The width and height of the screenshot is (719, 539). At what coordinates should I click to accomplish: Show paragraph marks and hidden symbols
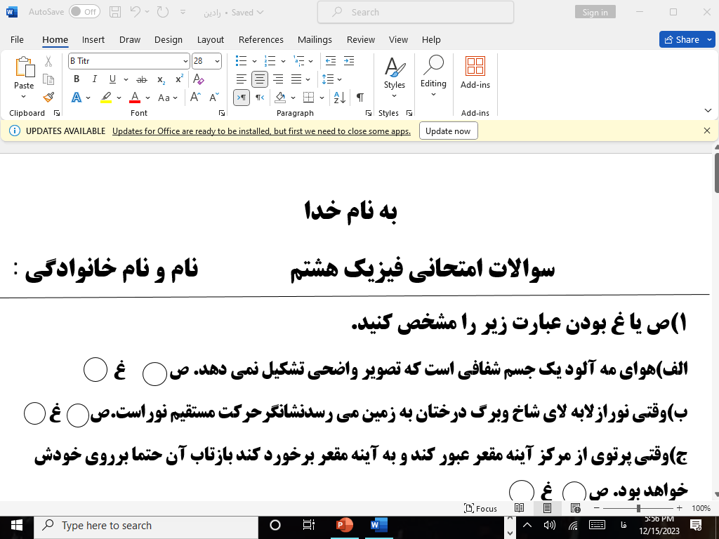tap(359, 98)
